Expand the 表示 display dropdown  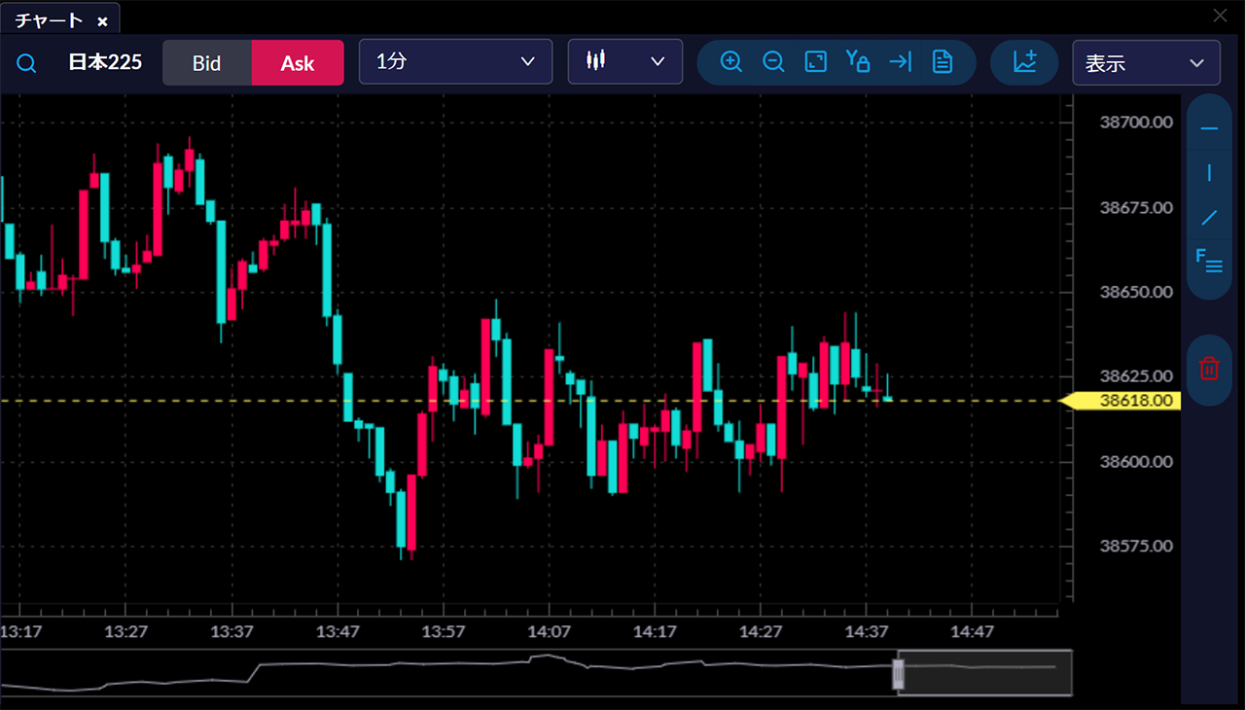[x=1146, y=63]
